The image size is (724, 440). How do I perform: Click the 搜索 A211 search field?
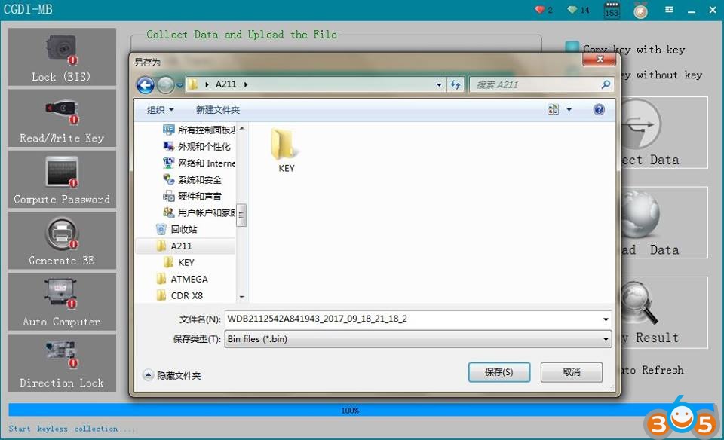coord(535,85)
